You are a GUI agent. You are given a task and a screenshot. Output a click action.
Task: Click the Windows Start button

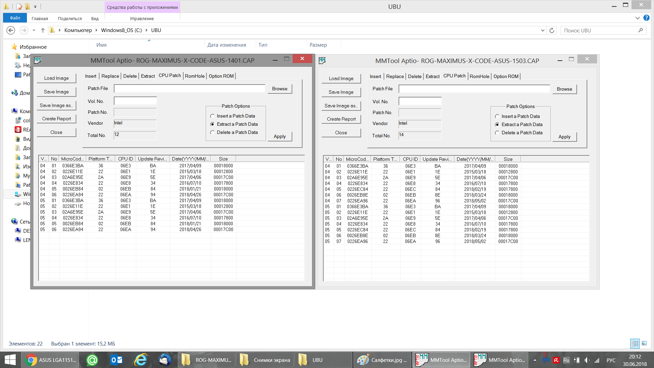(x=10, y=360)
